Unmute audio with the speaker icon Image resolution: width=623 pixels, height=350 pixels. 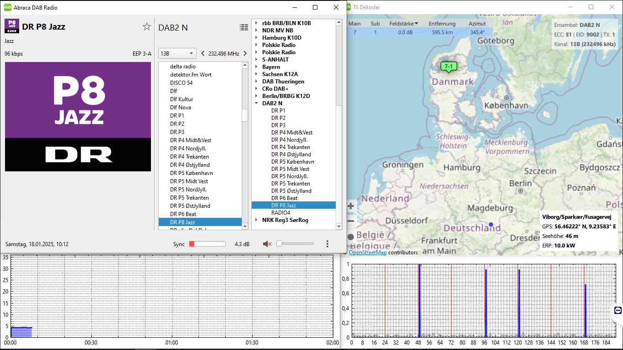[267, 244]
